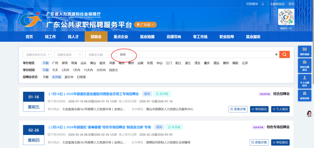Expand the 招聘会类型 dropdown
The width and height of the screenshot is (314, 148).
click(x=68, y=54)
